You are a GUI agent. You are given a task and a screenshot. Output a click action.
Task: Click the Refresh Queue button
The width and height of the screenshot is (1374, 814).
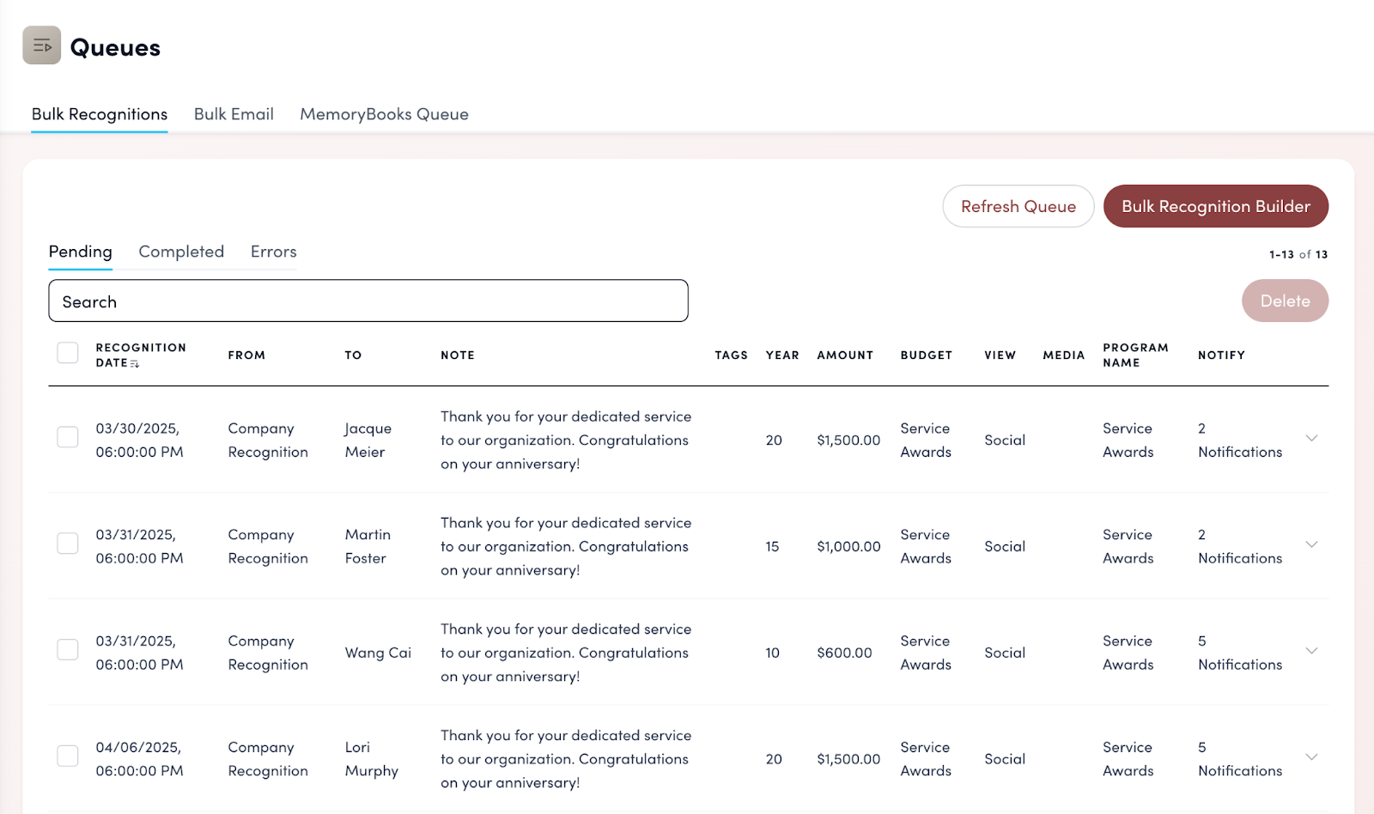pyautogui.click(x=1018, y=206)
